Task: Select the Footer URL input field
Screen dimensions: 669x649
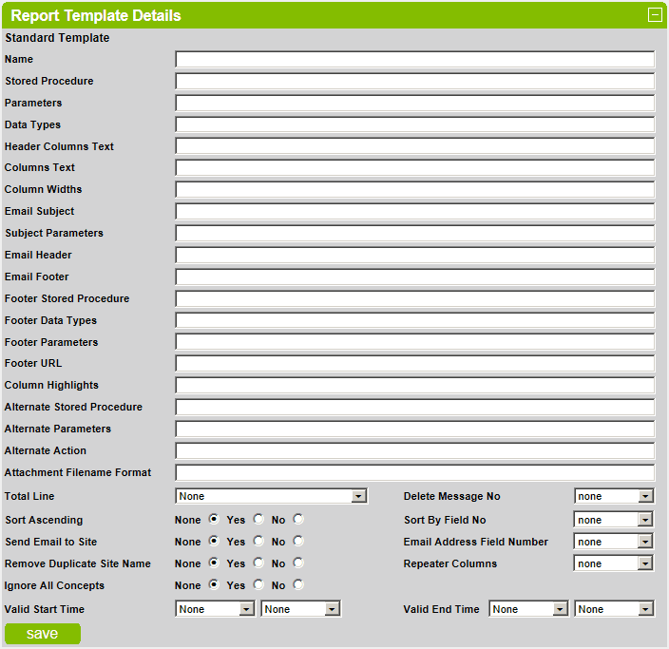Action: 414,364
